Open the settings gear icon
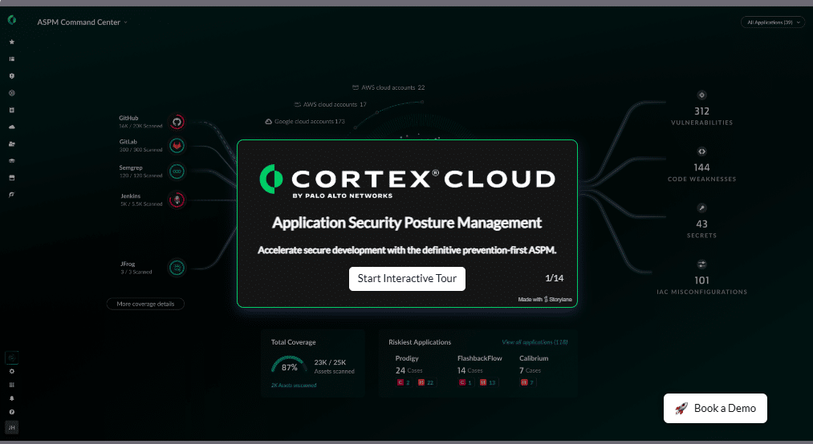Image resolution: width=813 pixels, height=444 pixels. (12, 372)
